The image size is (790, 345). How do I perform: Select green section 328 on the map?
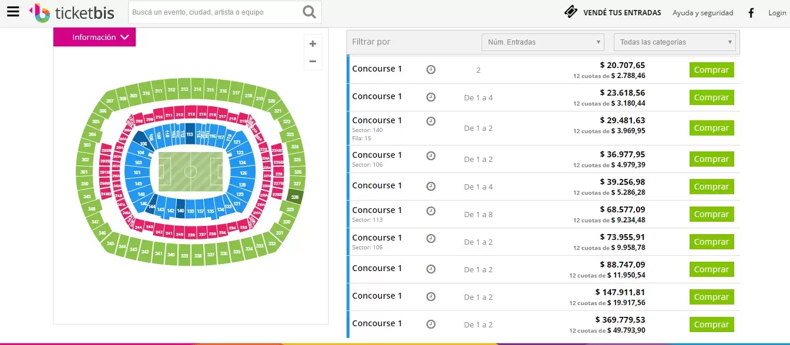(295, 197)
